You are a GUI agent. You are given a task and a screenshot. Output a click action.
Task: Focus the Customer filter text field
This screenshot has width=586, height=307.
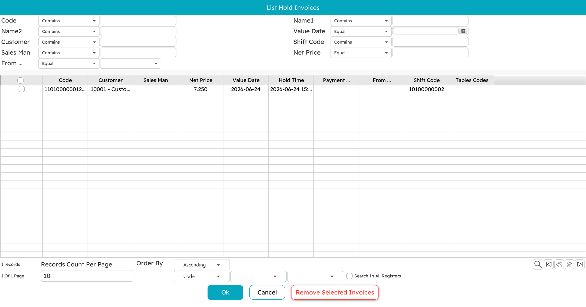coord(138,42)
